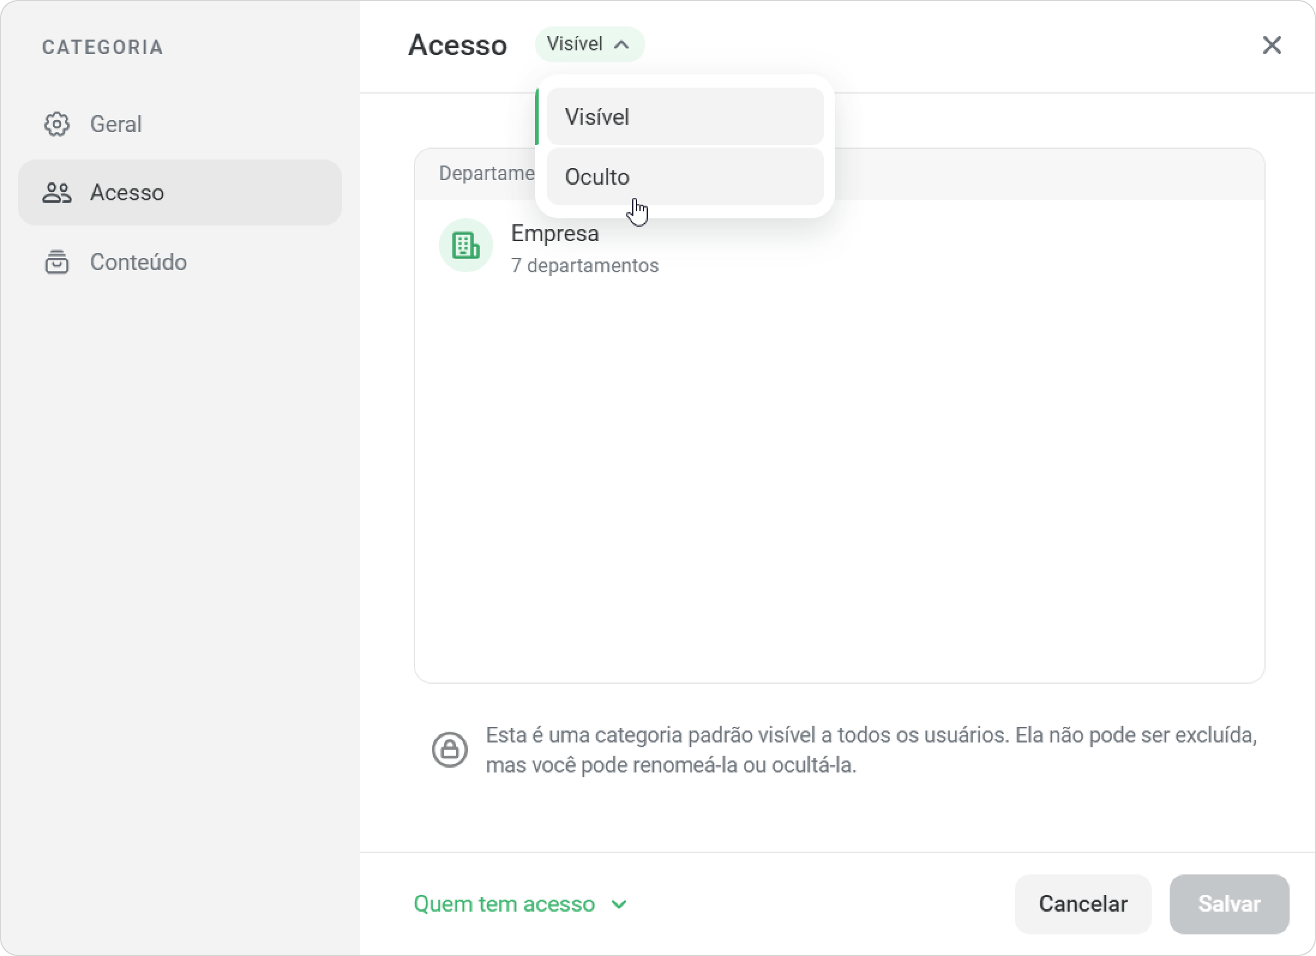Select the Acesso sidebar label
Viewport: 1316px width, 956px height.
(x=127, y=193)
